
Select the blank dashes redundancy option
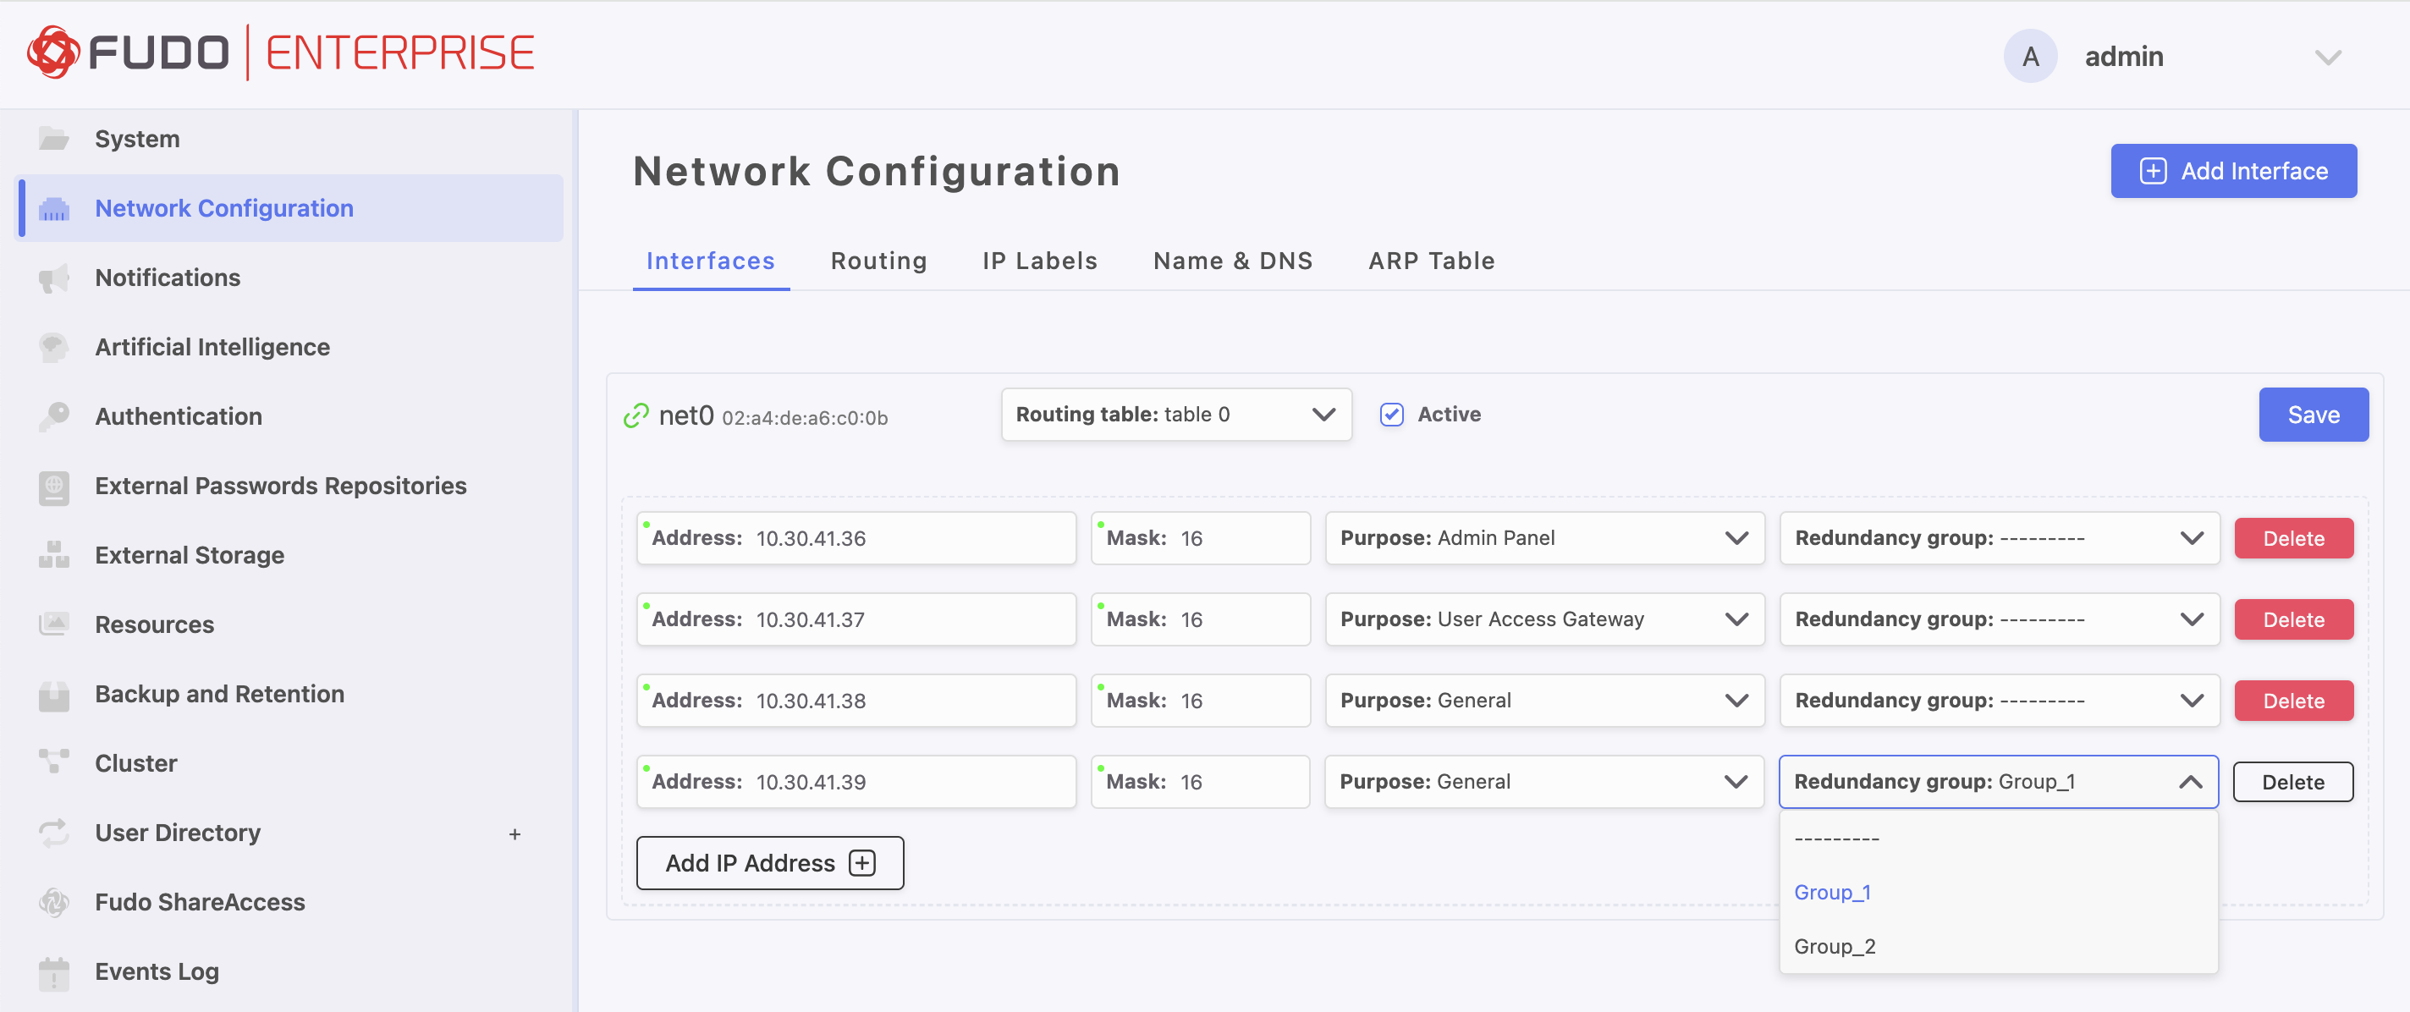click(x=1999, y=838)
